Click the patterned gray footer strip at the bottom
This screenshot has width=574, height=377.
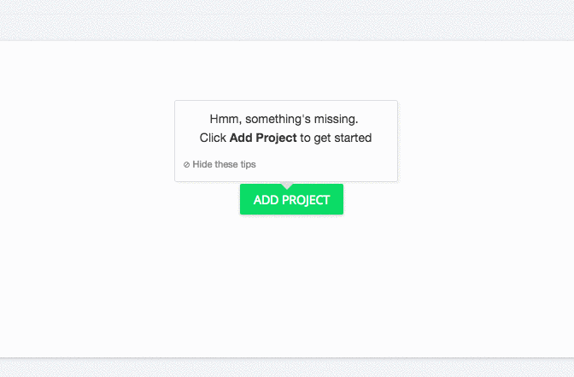287,368
